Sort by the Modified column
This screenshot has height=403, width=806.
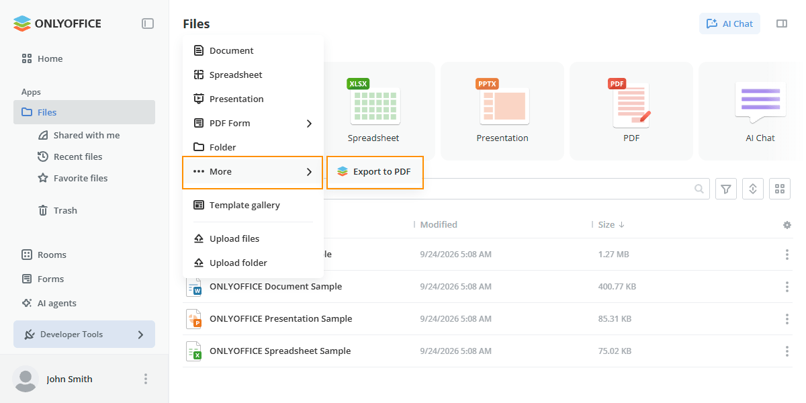click(439, 224)
